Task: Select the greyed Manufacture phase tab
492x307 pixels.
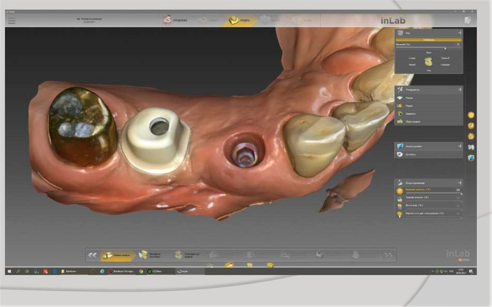Action: coord(303,20)
